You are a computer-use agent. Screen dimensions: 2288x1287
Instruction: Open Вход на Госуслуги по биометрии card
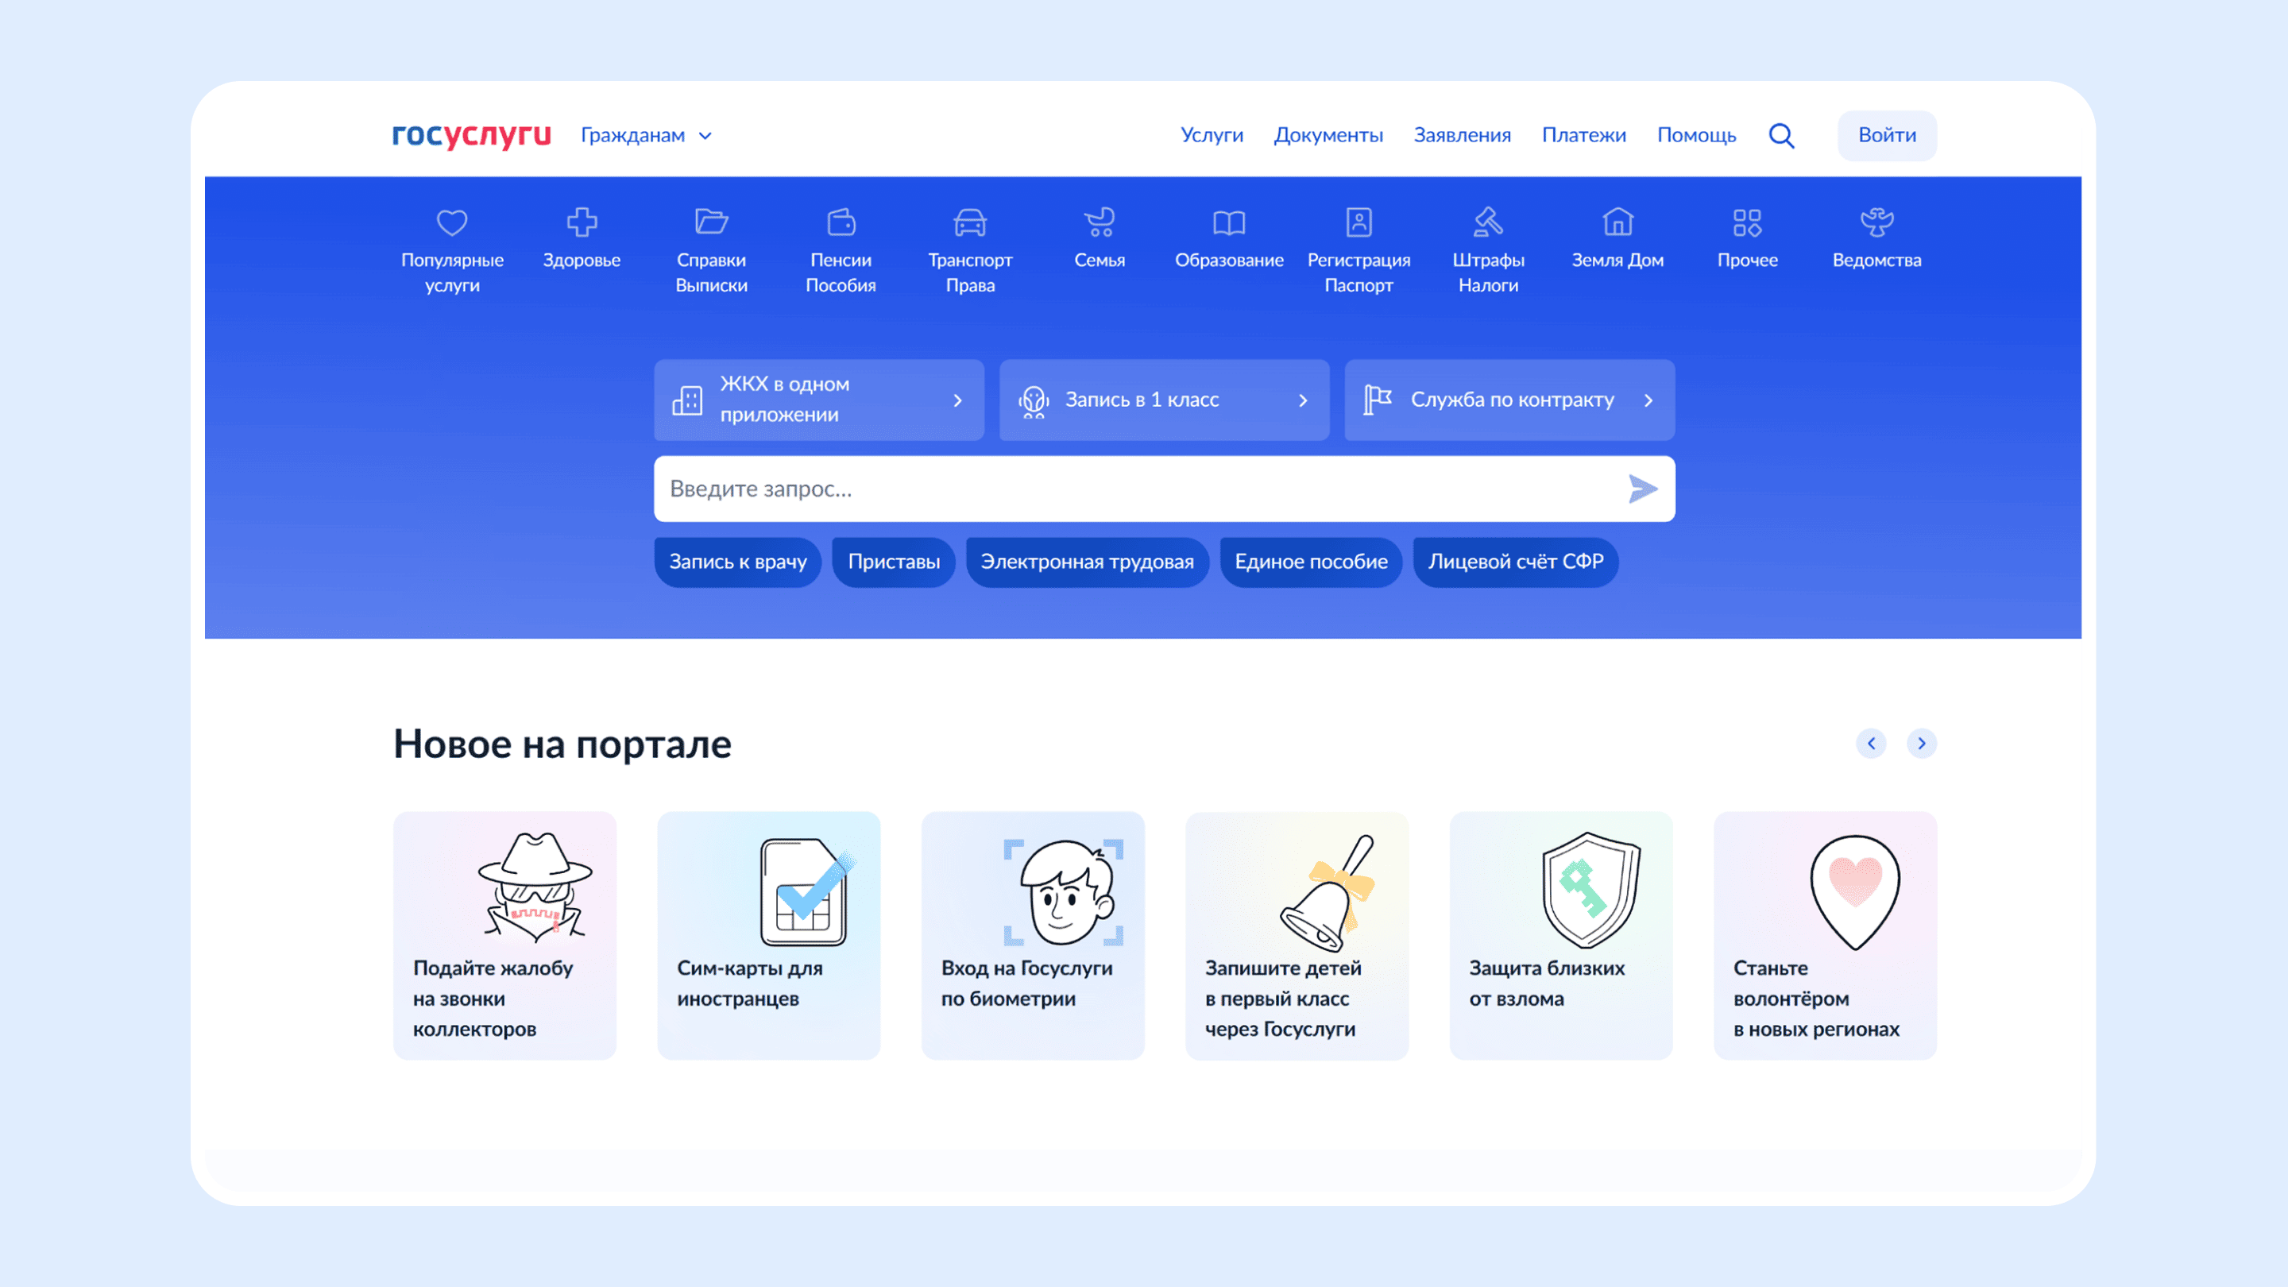(x=1033, y=935)
